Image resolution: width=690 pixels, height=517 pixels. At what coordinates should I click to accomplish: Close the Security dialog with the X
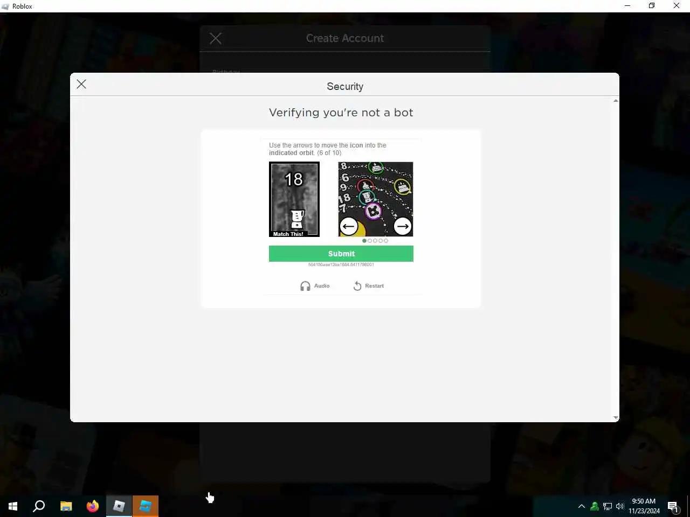coord(81,84)
